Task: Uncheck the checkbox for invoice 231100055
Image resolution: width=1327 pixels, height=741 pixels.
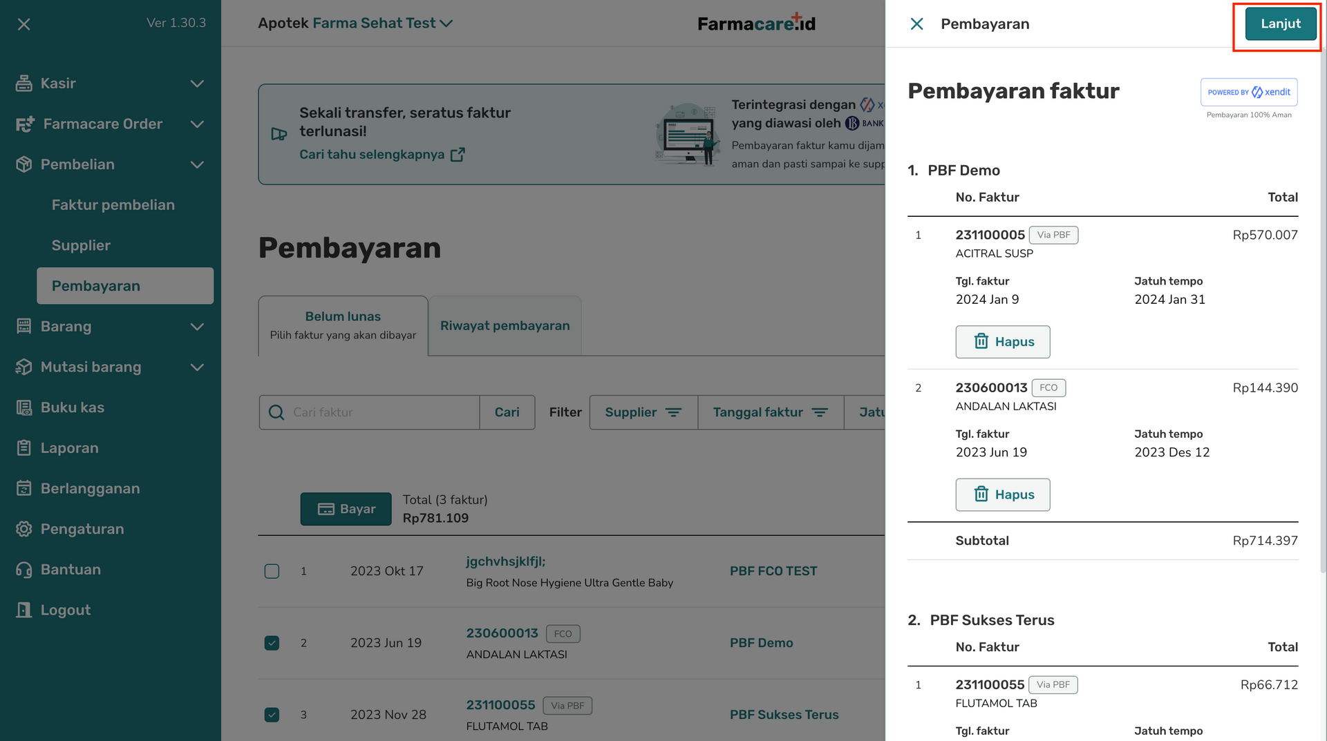Action: point(272,715)
